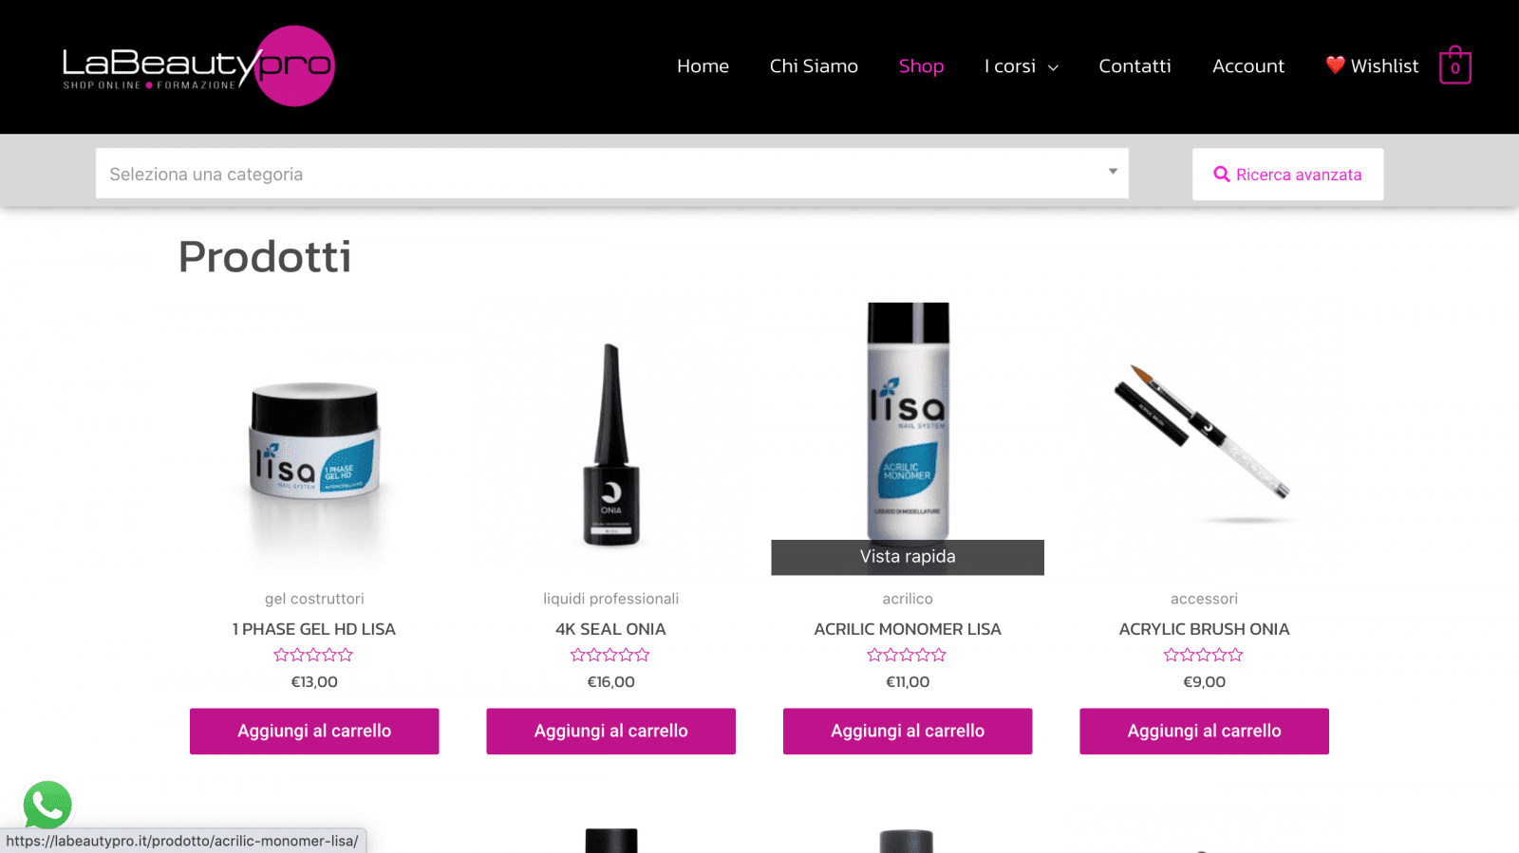
Task: Click the category dropdown arrow
Action: 1113,172
